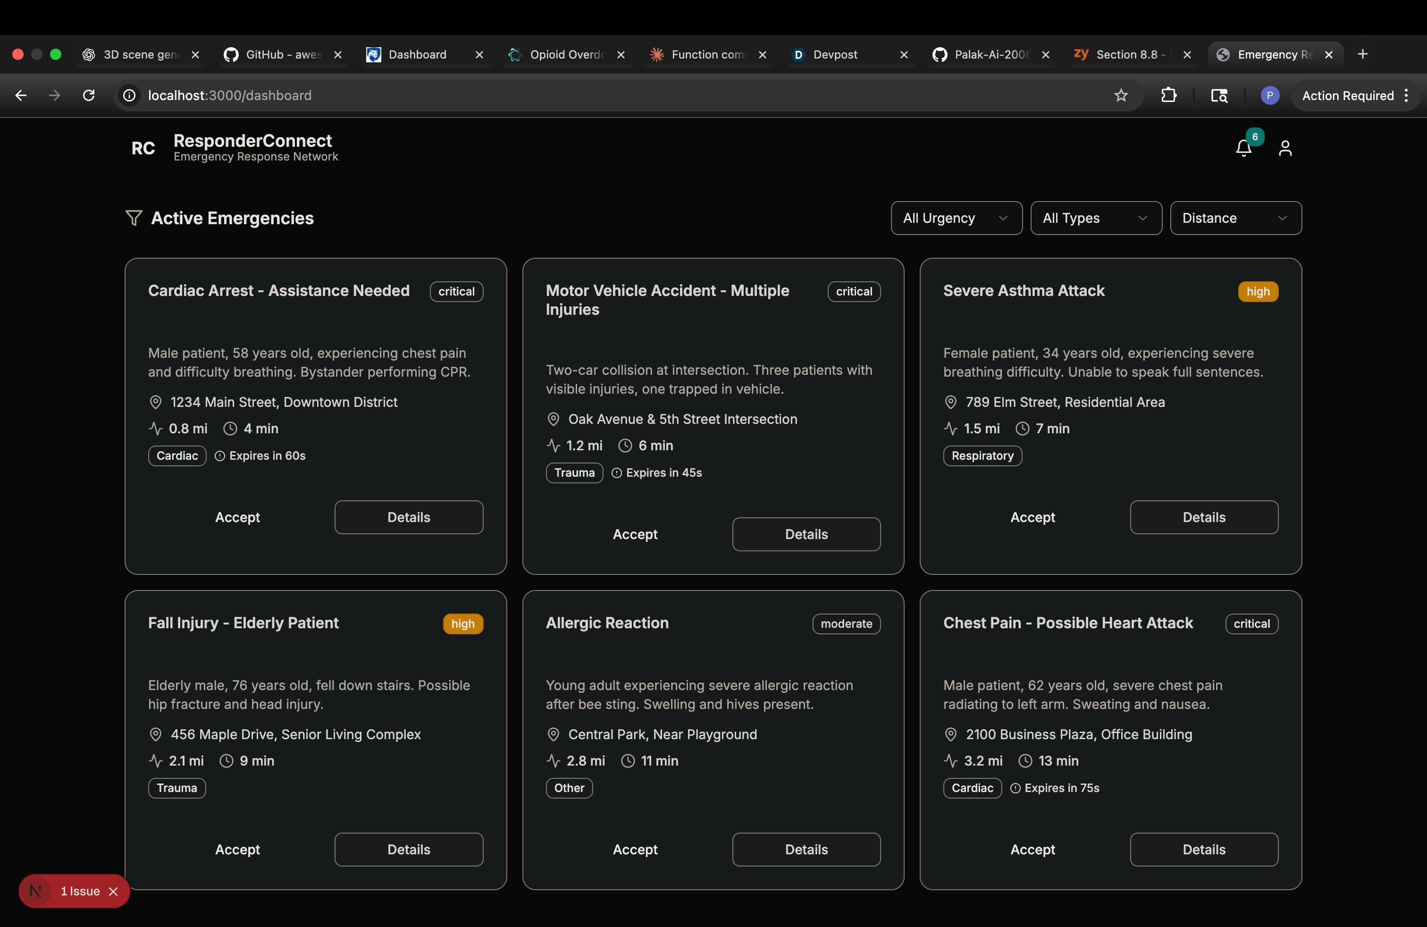Open the Next.js 1 Issue indicator
Image resolution: width=1427 pixels, height=927 pixels.
pos(79,892)
